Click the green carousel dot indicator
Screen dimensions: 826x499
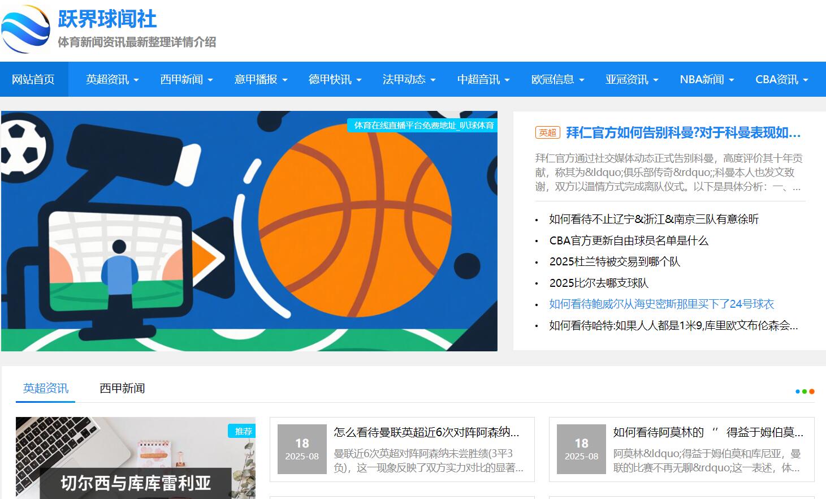pos(805,392)
